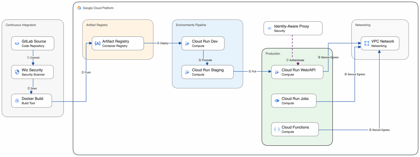Click the Cloud Run Staging icon

pyautogui.click(x=187, y=72)
